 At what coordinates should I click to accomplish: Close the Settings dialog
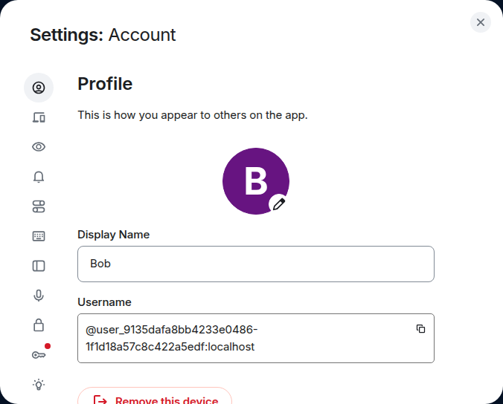pyautogui.click(x=480, y=22)
